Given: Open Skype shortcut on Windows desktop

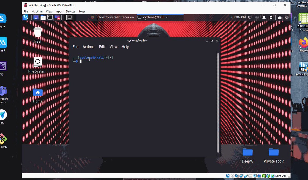Looking at the screenshot, I should (3, 21).
